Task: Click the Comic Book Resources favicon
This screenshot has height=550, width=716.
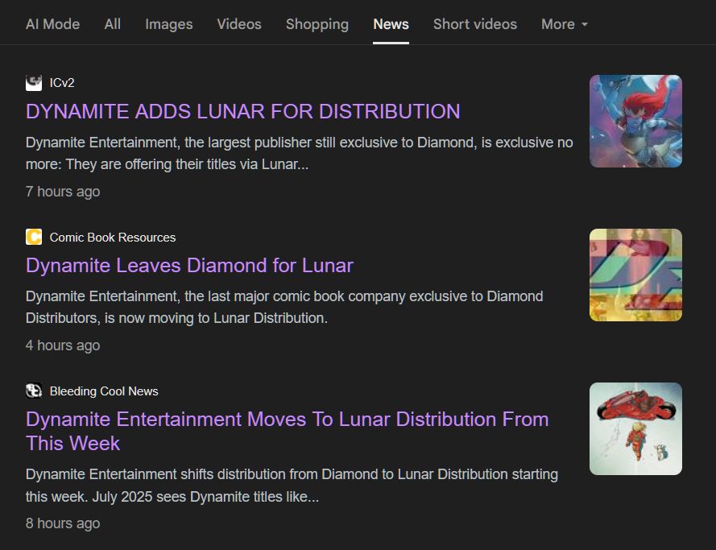Action: click(x=34, y=237)
